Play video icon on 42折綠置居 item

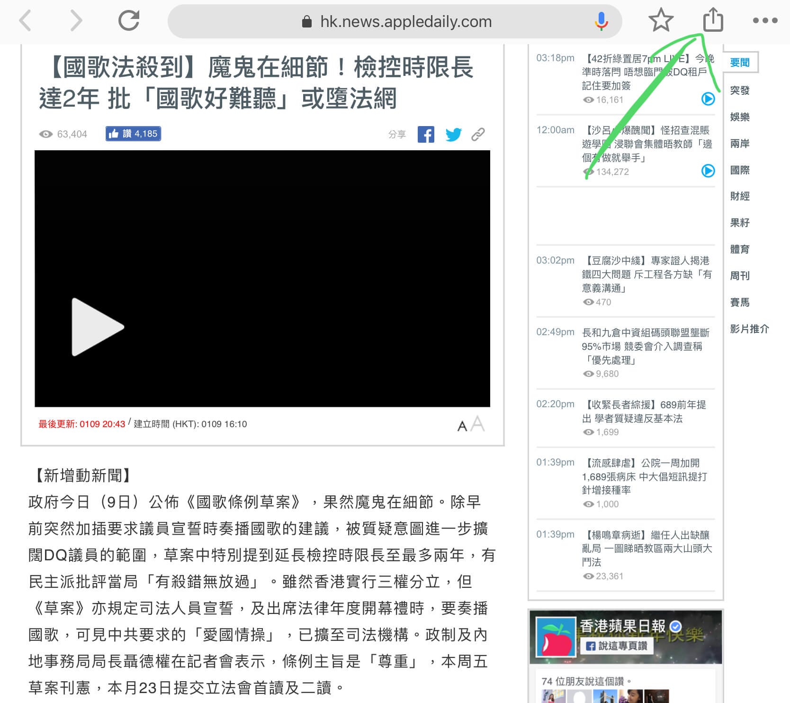(x=708, y=99)
